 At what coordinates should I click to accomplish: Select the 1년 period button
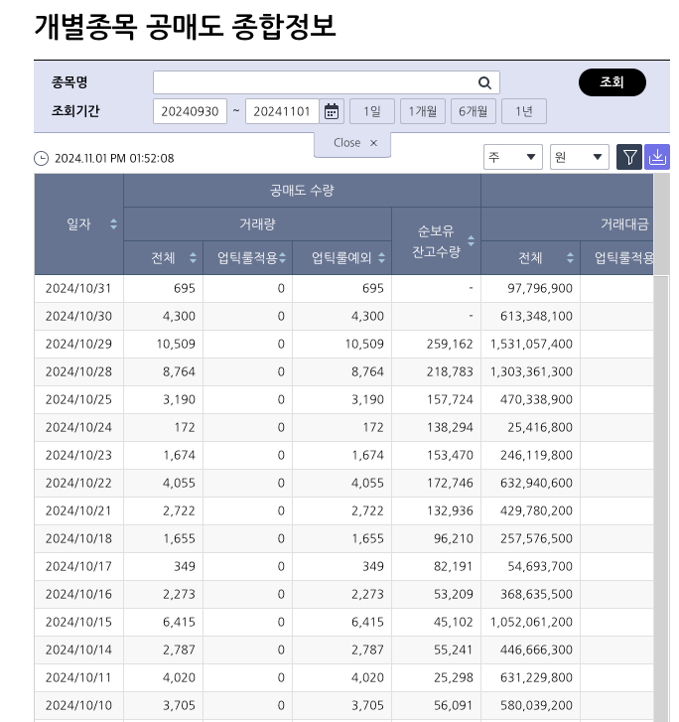click(x=523, y=111)
